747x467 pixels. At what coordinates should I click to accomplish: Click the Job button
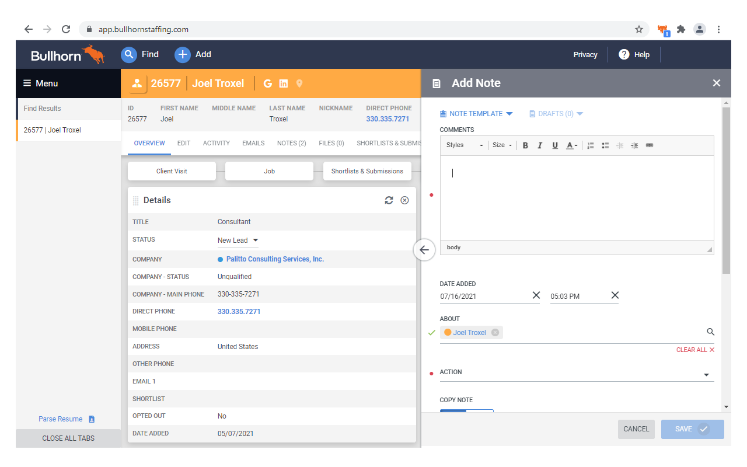(269, 171)
